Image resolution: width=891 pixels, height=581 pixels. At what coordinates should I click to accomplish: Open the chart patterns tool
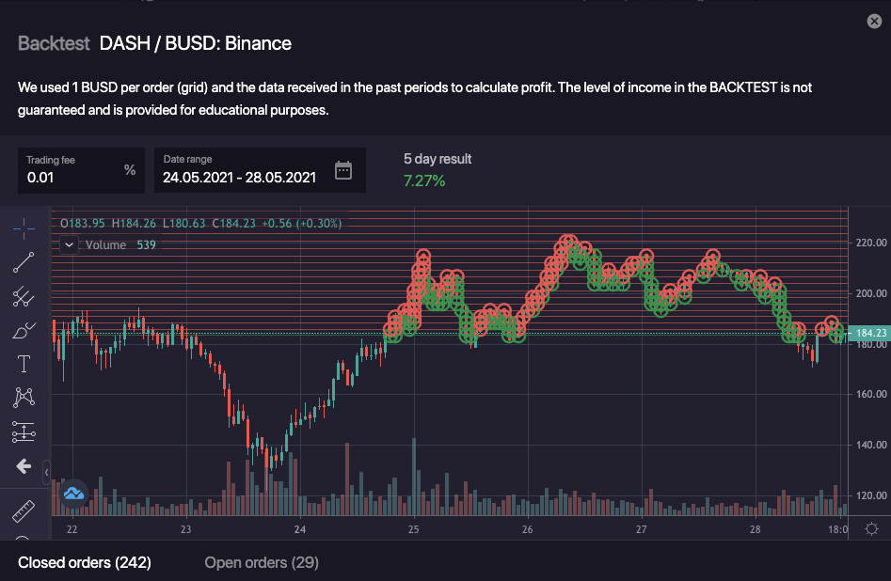(x=24, y=398)
